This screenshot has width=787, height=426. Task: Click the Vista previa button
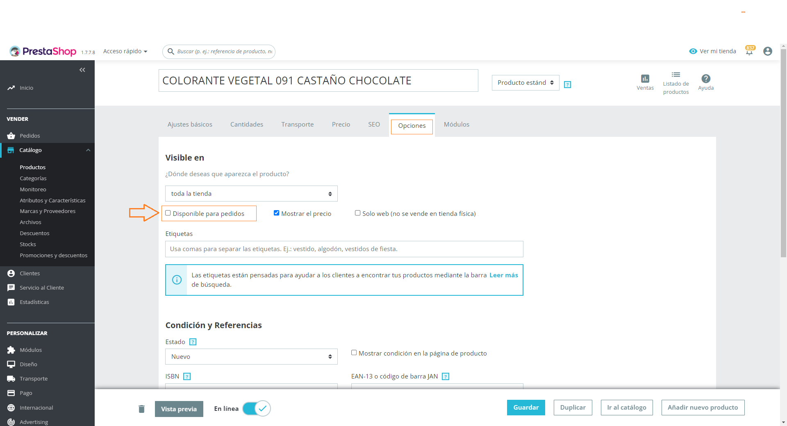179,409
